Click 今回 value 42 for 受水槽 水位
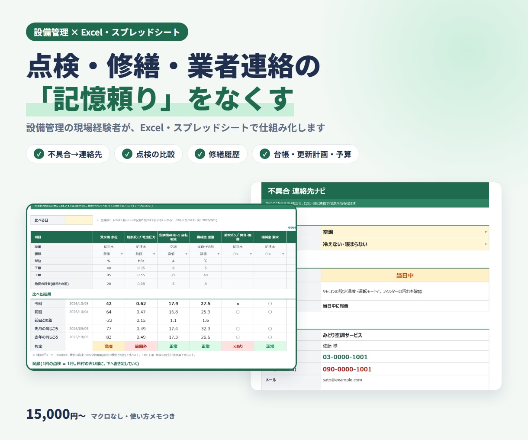 (109, 304)
